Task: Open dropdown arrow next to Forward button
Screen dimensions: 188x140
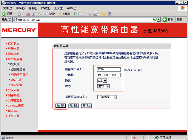Action: (x=24, y=14)
